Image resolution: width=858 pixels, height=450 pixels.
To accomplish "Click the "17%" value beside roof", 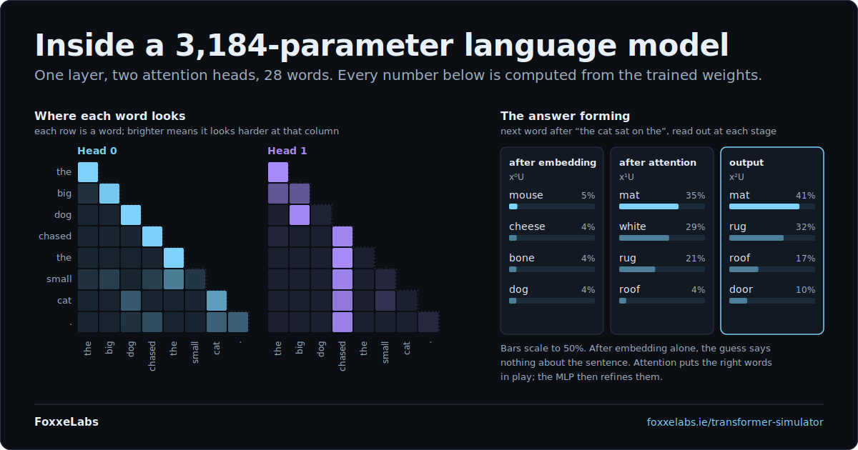I will [x=805, y=258].
